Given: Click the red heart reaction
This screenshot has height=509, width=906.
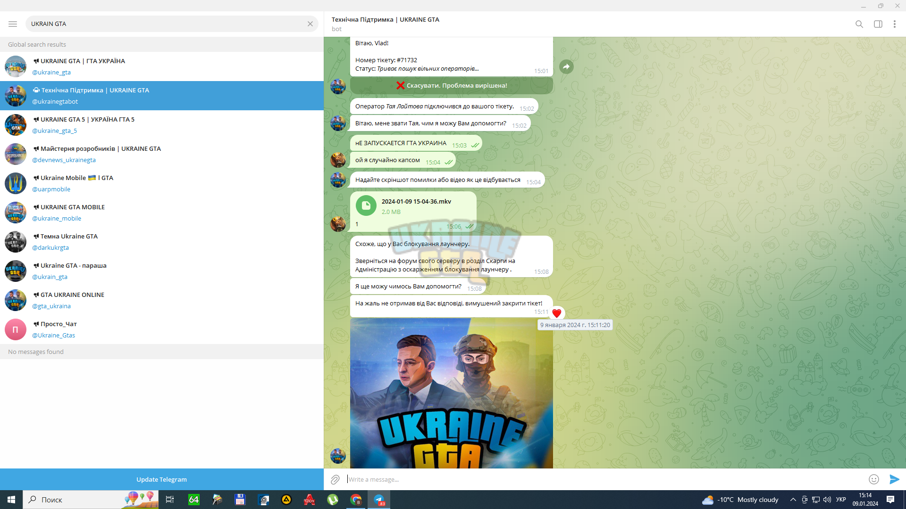Looking at the screenshot, I should coord(557,313).
